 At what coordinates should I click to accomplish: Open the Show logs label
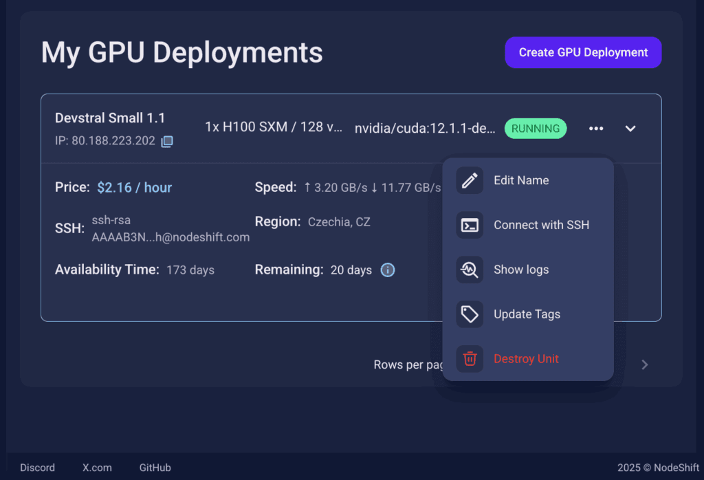tap(521, 270)
